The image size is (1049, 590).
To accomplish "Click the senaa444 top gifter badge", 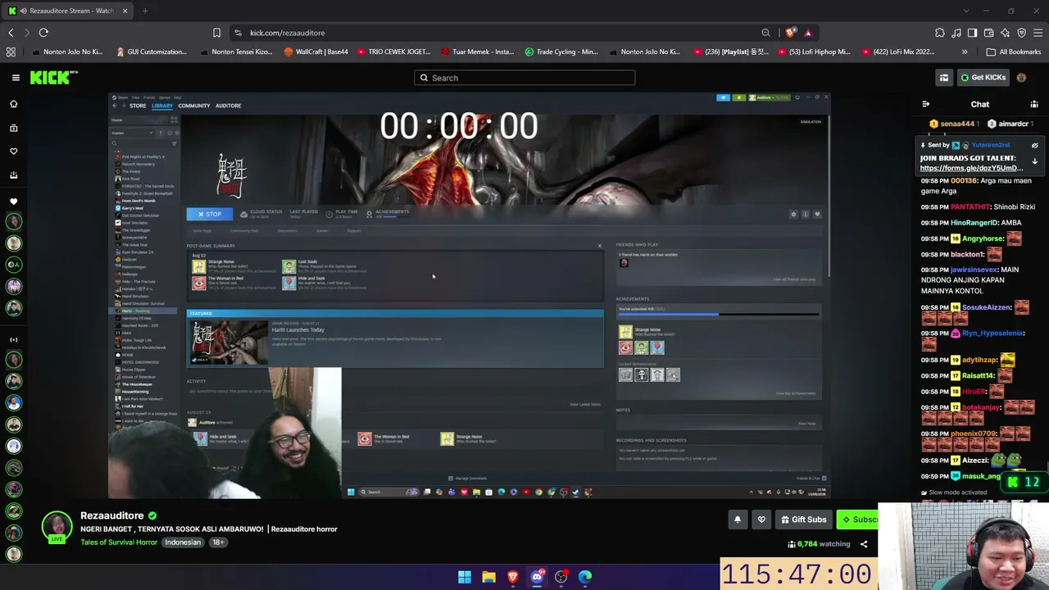I will 952,124.
